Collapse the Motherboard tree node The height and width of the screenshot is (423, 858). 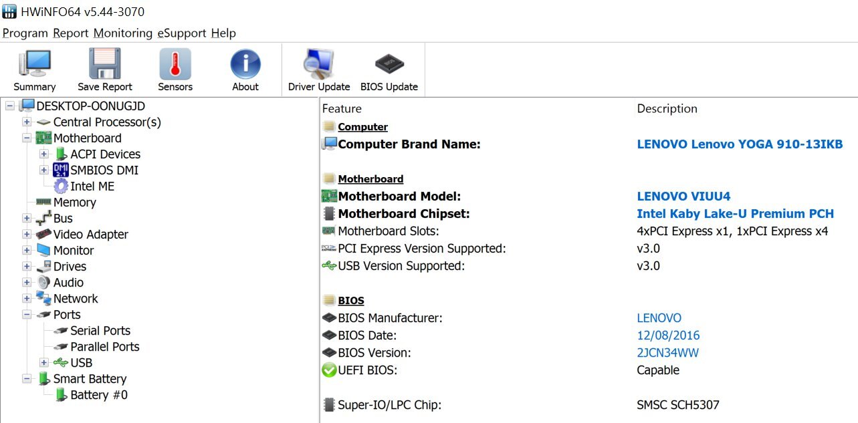tap(27, 138)
